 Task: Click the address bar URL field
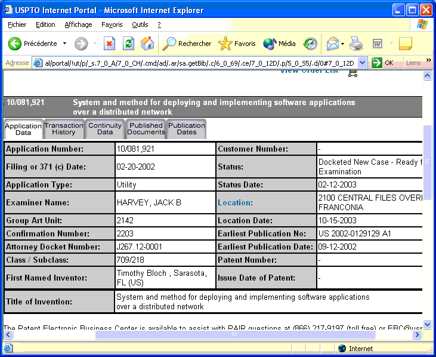pyautogui.click(x=200, y=63)
